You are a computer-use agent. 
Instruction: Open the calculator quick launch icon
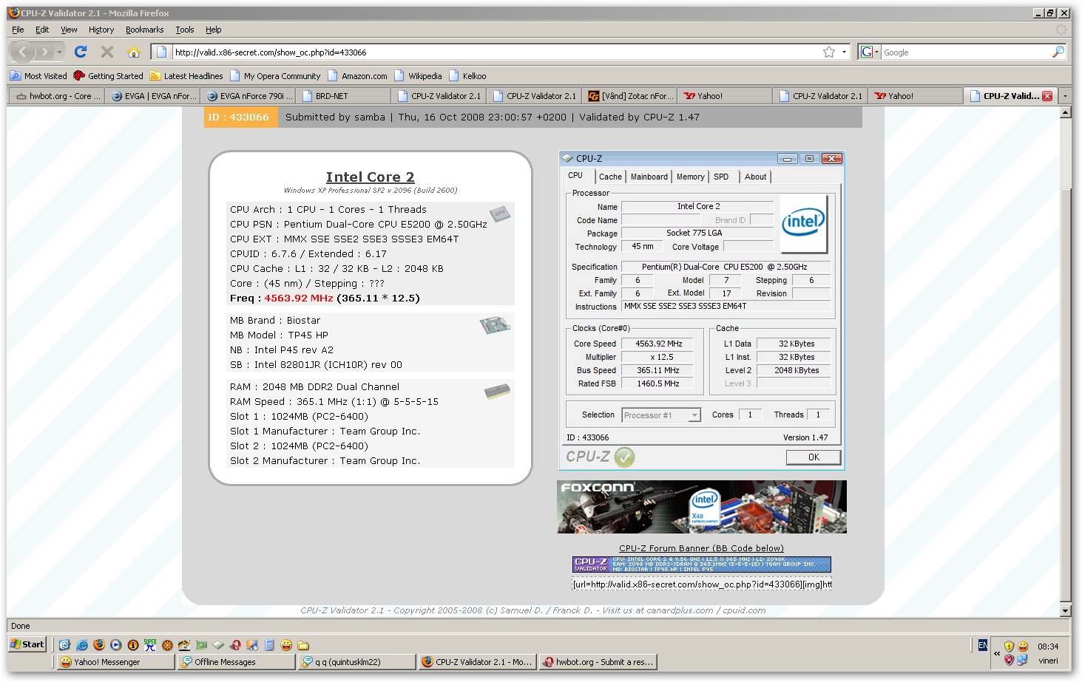tap(269, 645)
